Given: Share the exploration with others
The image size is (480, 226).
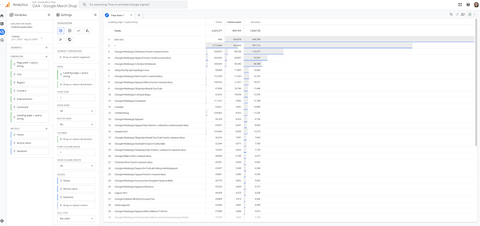Looking at the screenshot, I should [x=463, y=14].
